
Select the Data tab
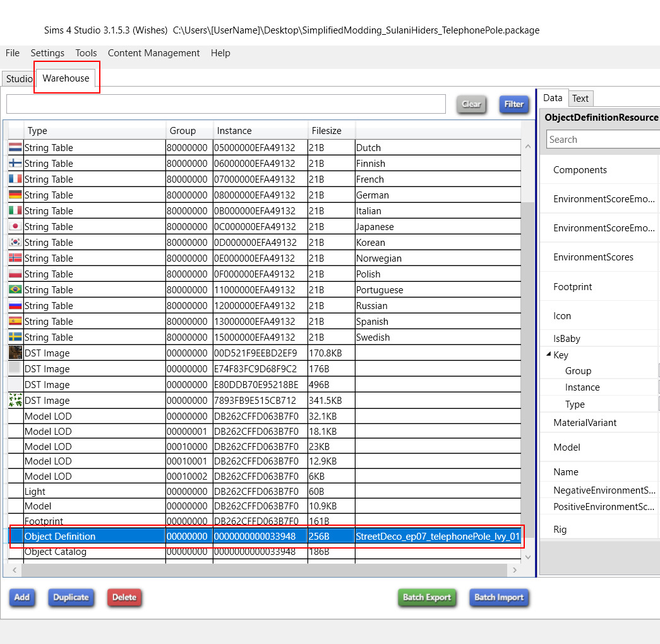[x=553, y=98]
